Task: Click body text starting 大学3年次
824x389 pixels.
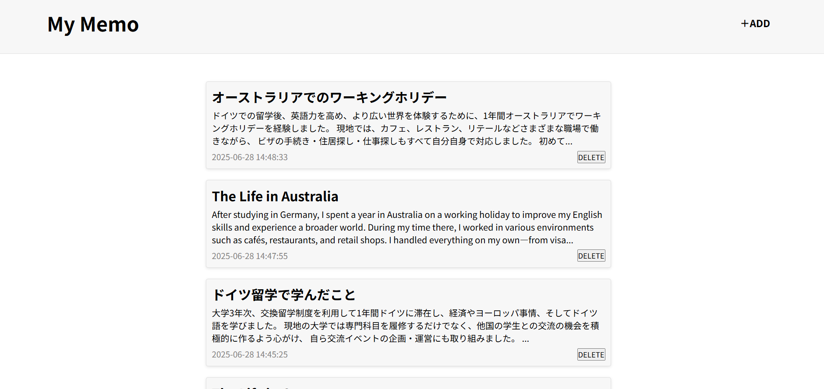Action: coord(406,326)
